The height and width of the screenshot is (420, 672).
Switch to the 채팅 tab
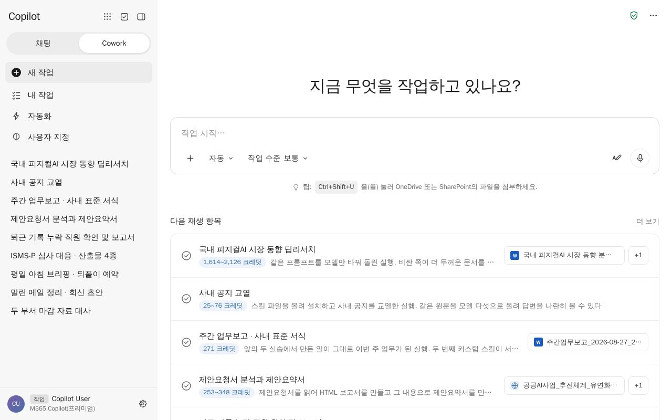43,43
